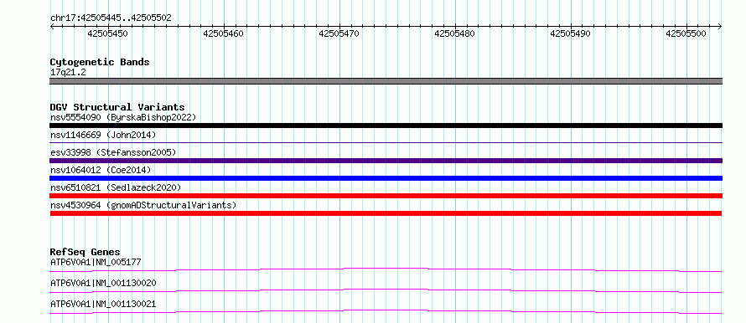Click the right arrow end of the ruler
Image resolution: width=746 pixels, height=323 pixels.
(x=720, y=27)
